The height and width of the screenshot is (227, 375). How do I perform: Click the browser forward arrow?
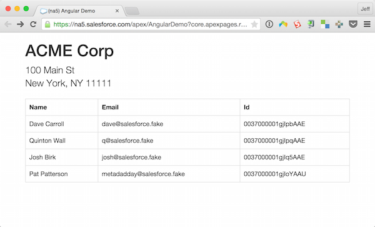21,24
